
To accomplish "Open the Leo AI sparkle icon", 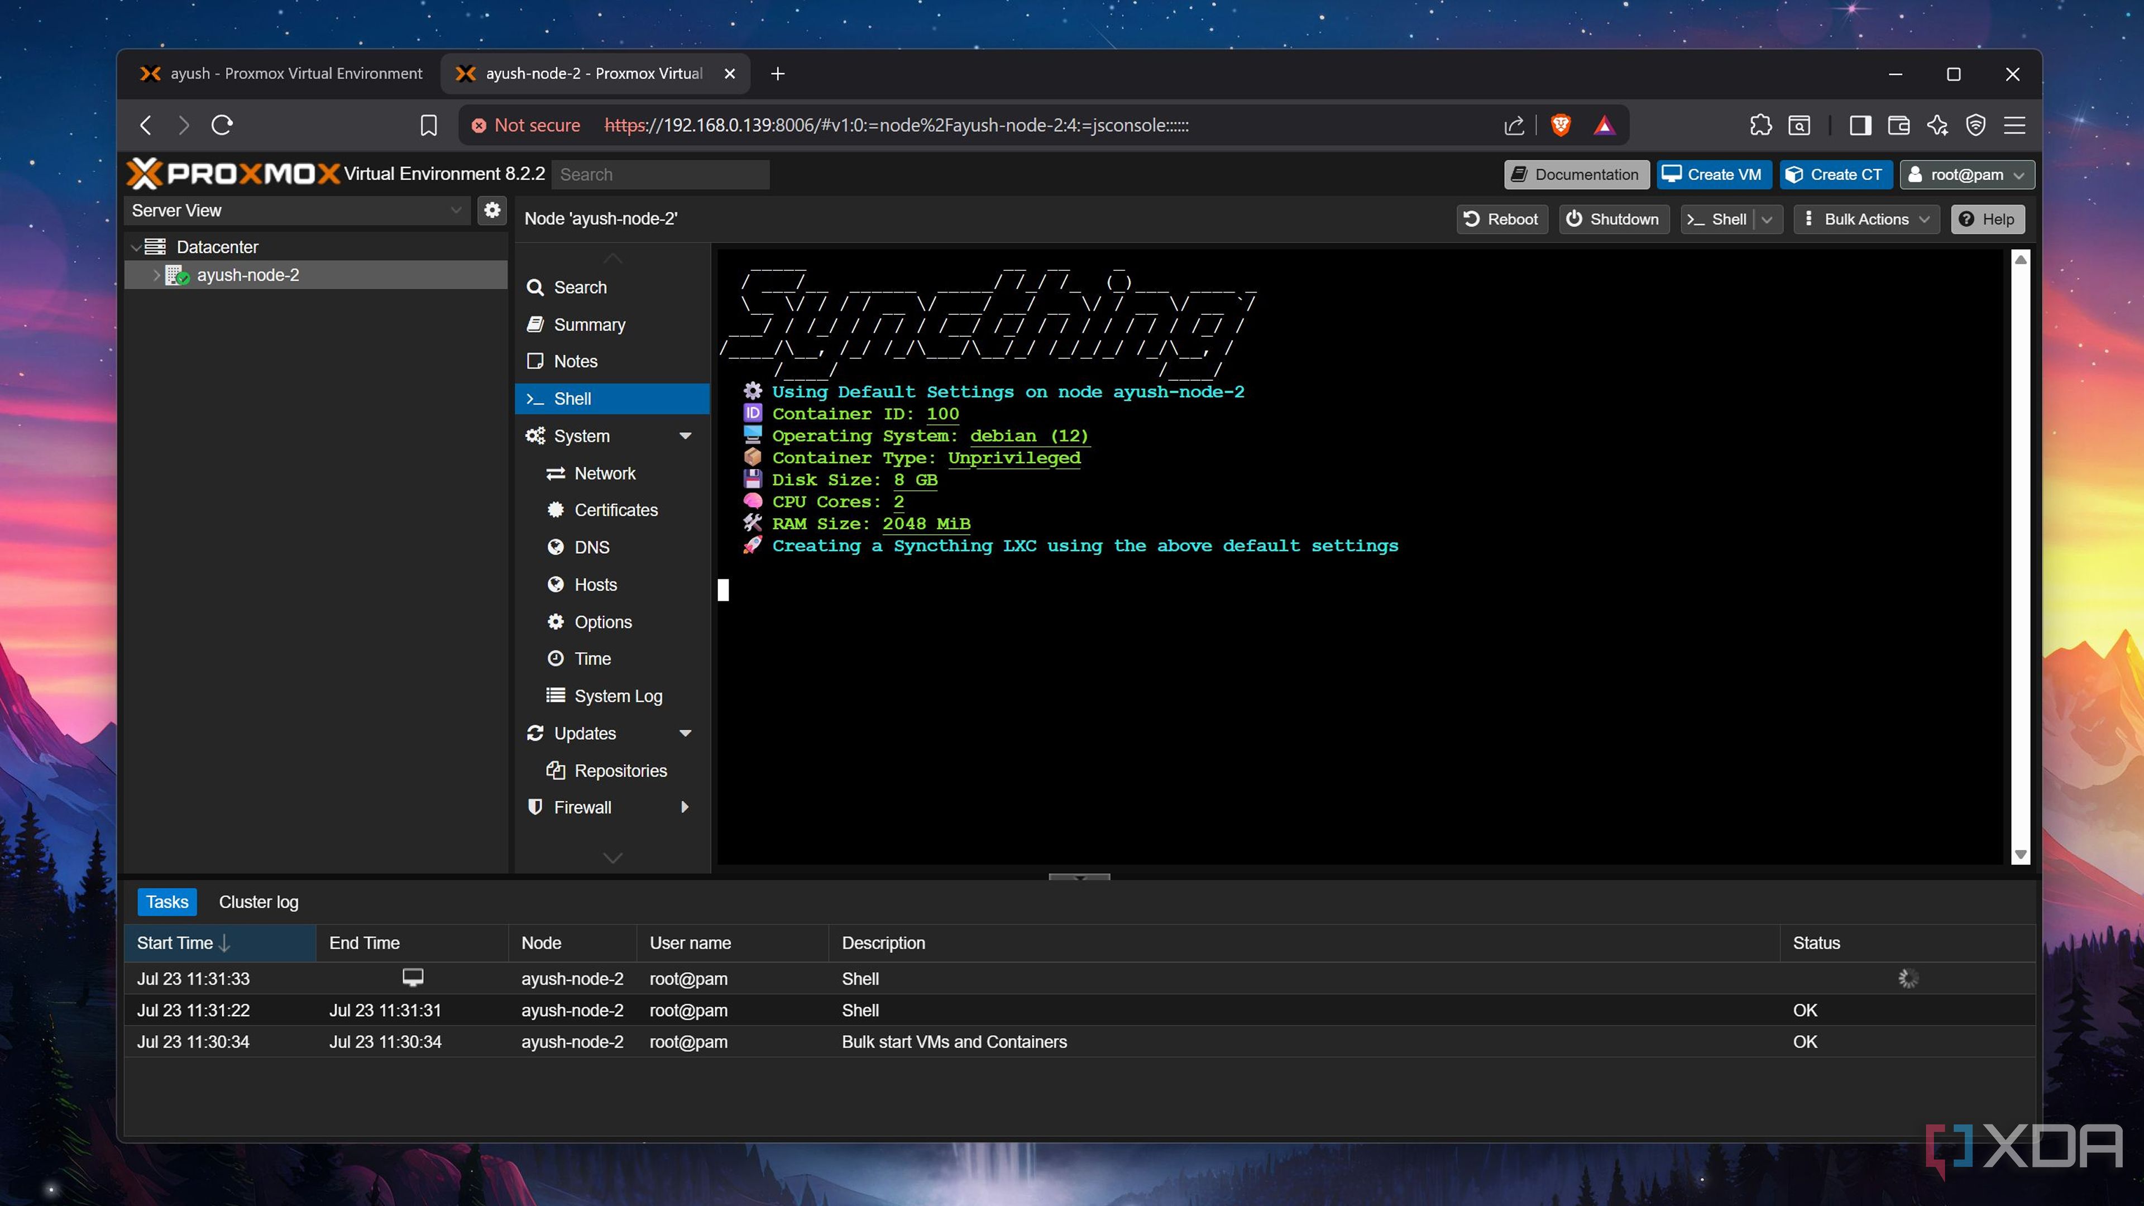I will coord(1937,125).
